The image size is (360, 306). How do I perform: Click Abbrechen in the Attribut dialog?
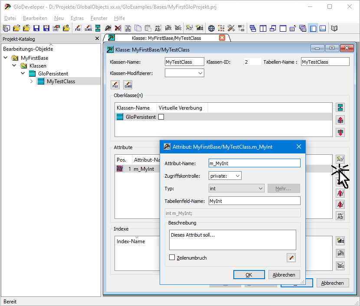point(284,274)
